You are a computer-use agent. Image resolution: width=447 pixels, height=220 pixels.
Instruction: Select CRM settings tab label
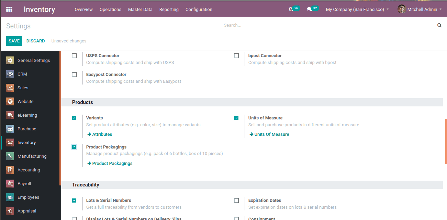click(22, 74)
